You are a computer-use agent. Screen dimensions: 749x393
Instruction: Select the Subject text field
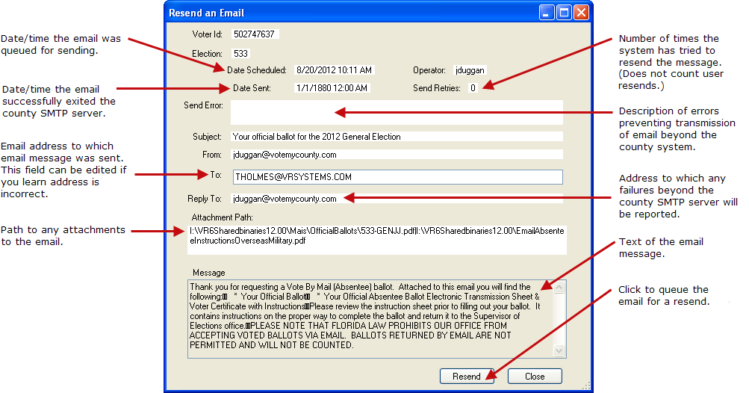396,137
